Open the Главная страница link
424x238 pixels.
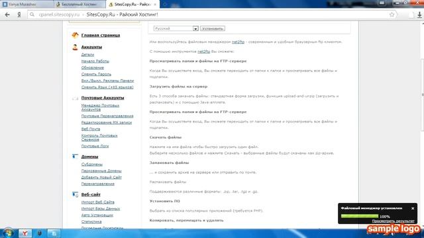pos(101,35)
